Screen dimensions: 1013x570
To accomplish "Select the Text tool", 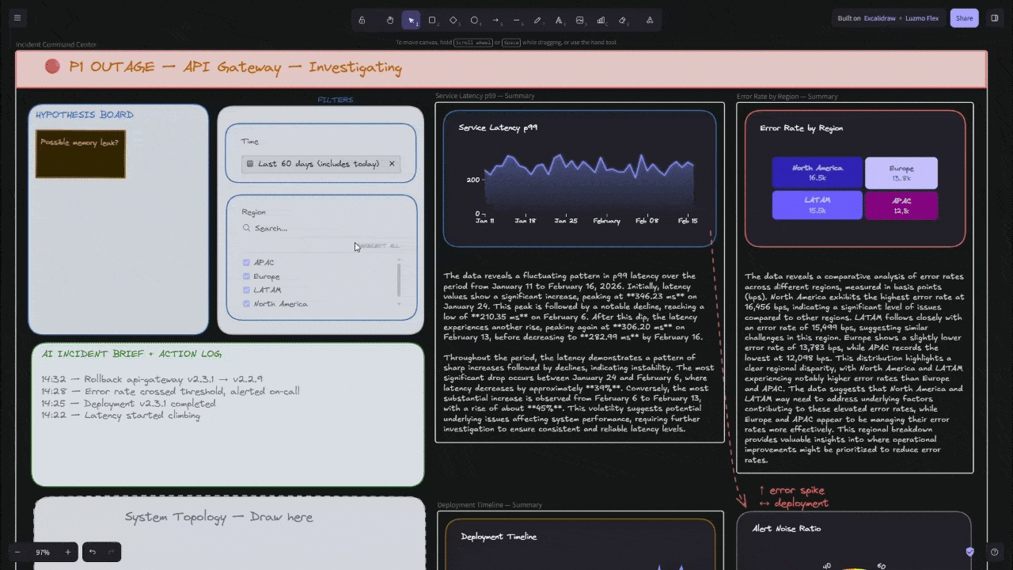I will coord(559,20).
